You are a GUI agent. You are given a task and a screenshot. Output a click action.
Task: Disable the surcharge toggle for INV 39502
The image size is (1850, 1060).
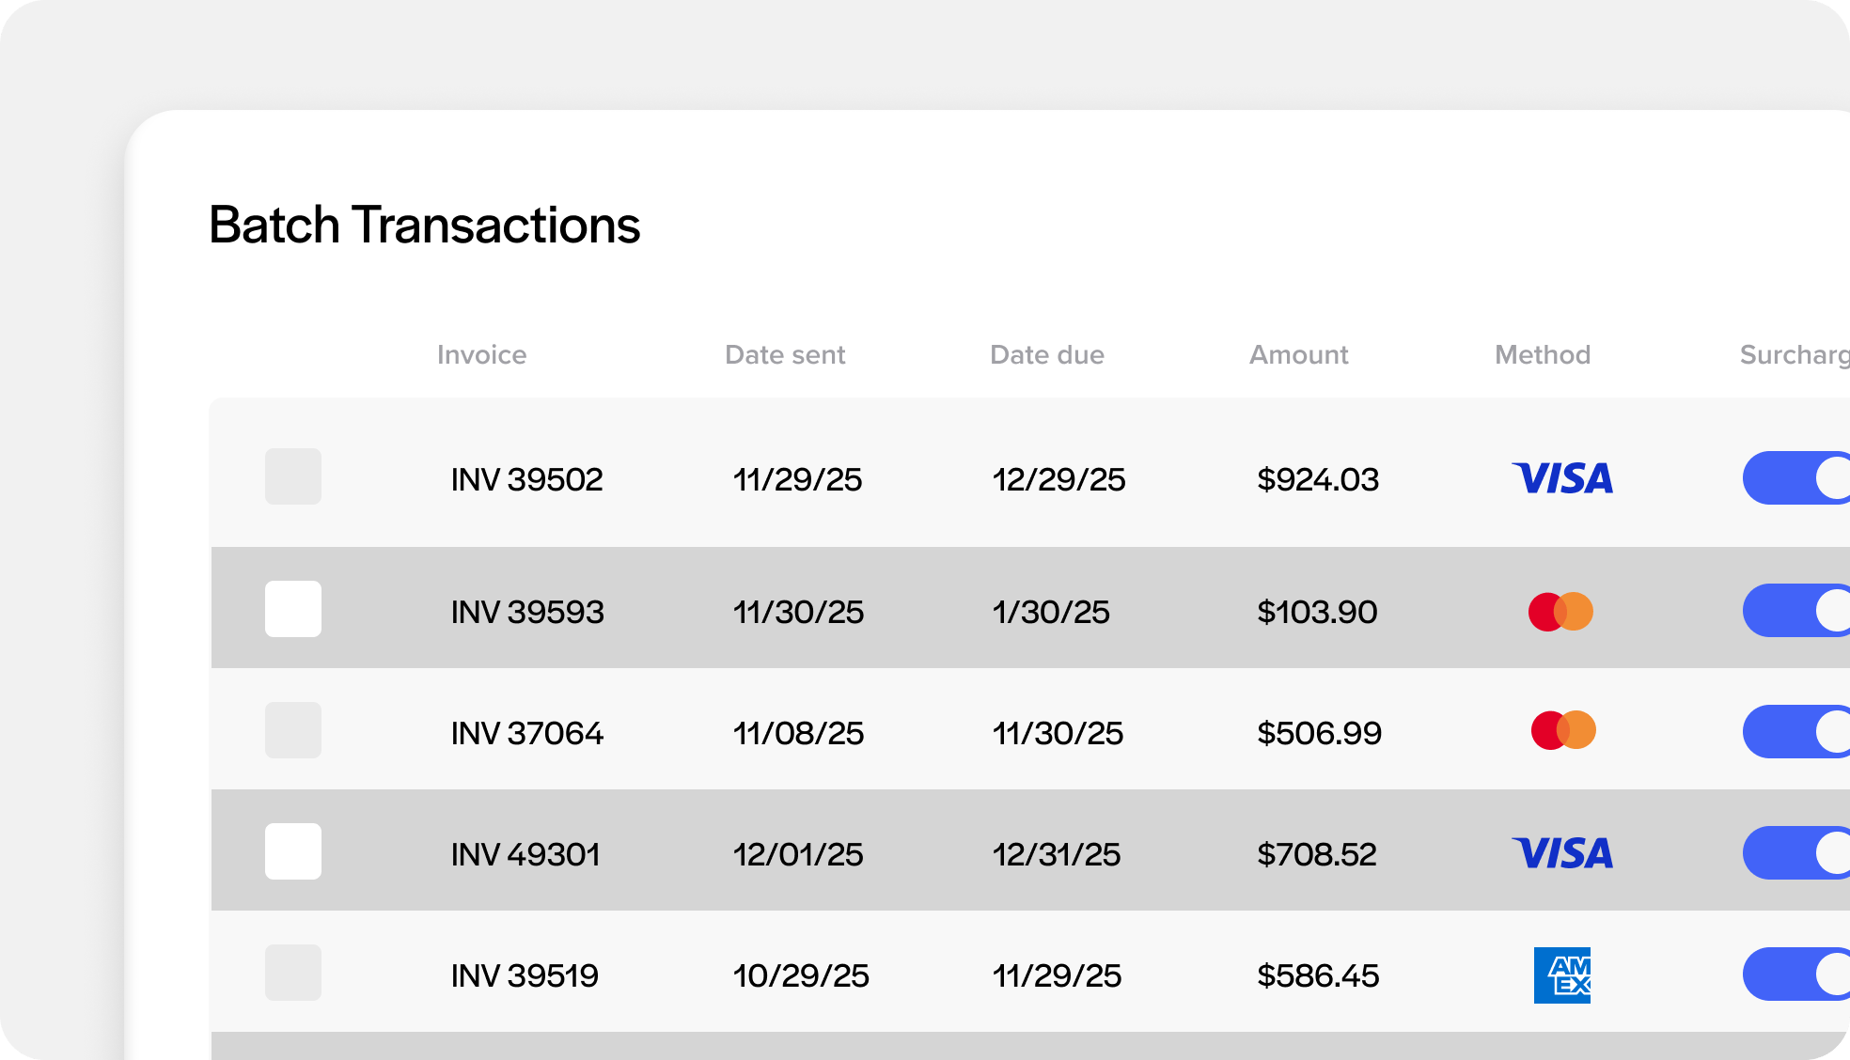pos(1795,477)
